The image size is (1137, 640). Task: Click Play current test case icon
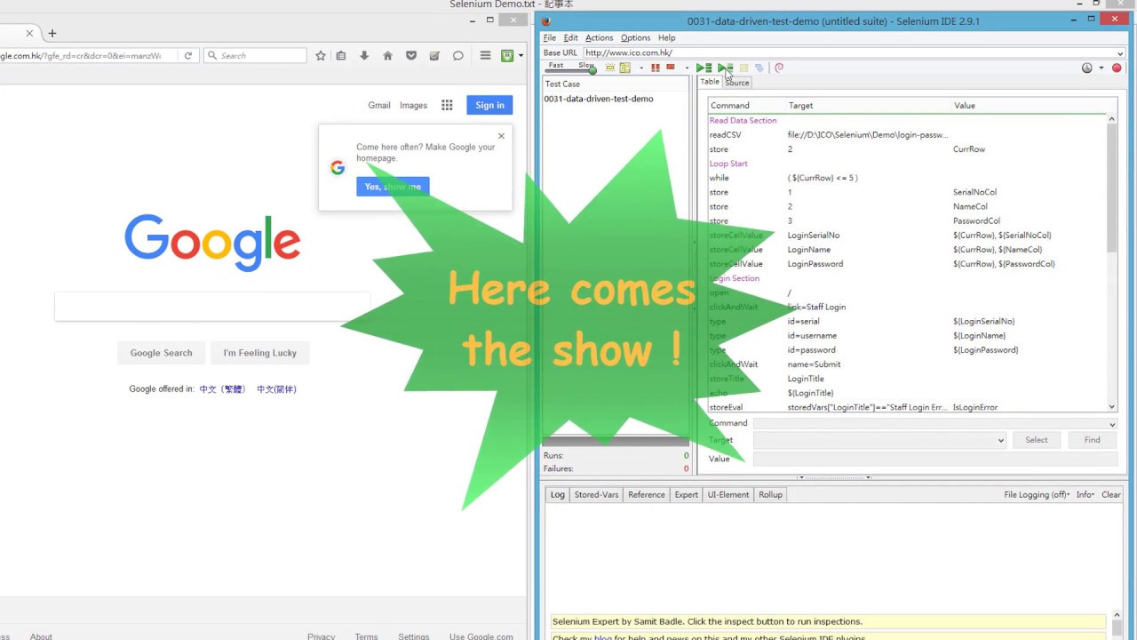[x=726, y=68]
